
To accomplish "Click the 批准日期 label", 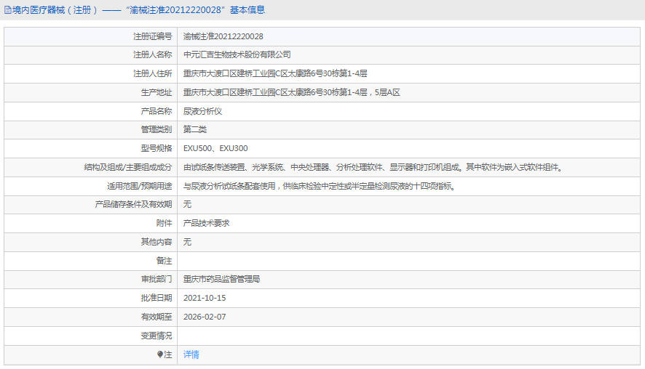I will (x=157, y=299).
